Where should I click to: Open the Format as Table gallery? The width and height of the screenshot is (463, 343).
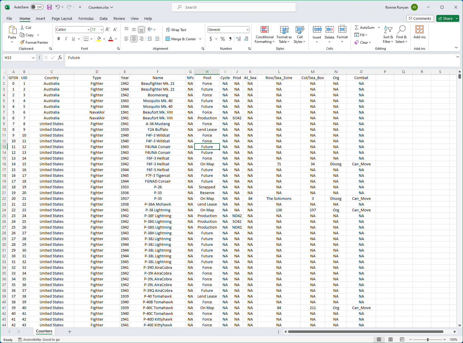284,35
